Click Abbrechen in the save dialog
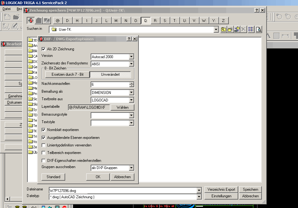 (250, 196)
